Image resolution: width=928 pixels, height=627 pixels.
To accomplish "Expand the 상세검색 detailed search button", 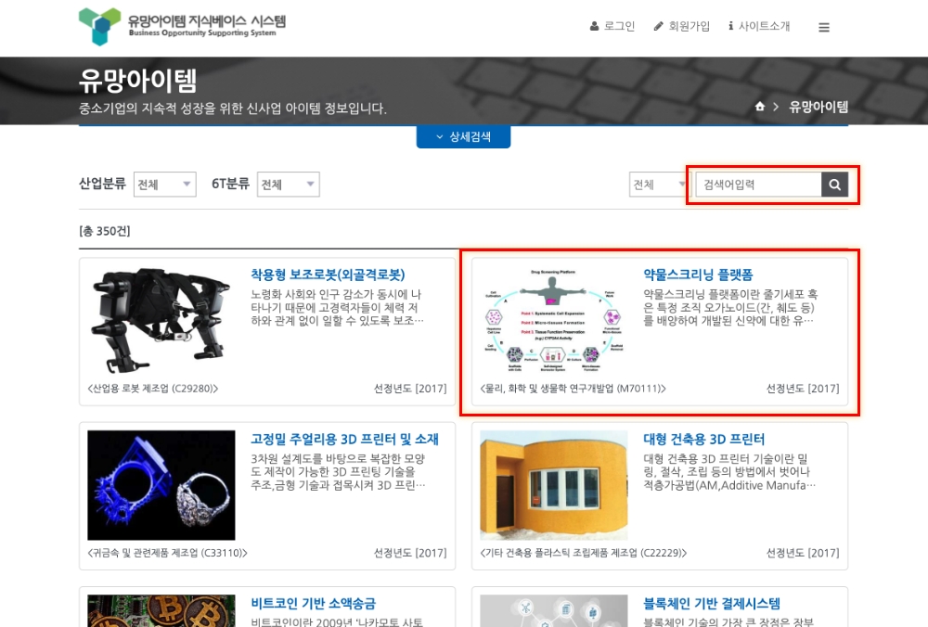I will point(463,136).
